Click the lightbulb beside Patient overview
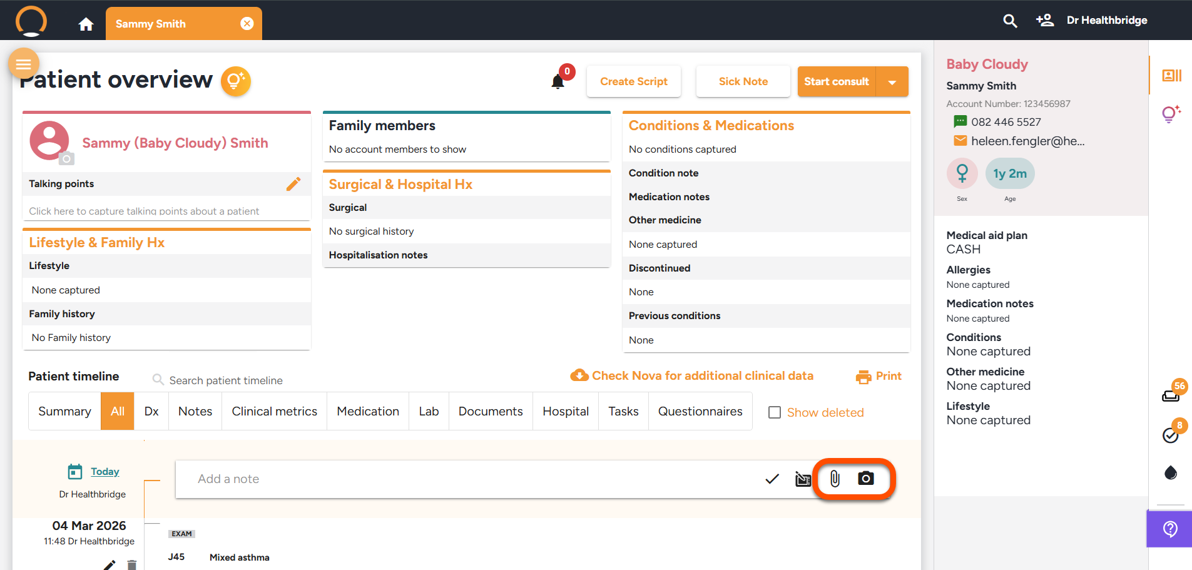This screenshot has height=570, width=1192. [236, 81]
